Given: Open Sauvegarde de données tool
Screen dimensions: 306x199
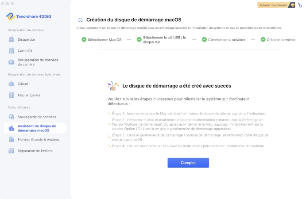Looking at the screenshot, I should [x=35, y=117].
